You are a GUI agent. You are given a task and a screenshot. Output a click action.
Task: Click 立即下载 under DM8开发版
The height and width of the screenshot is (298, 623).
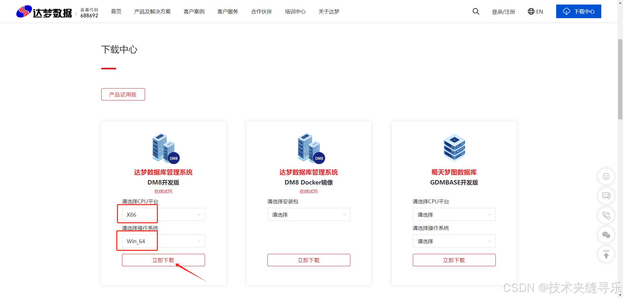[x=164, y=260]
